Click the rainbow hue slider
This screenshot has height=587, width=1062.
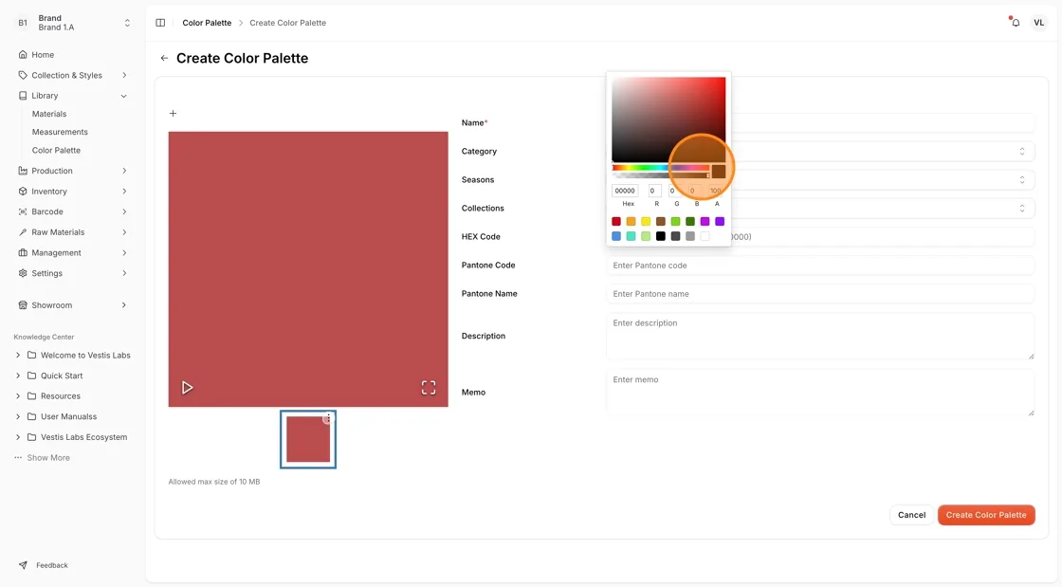tap(660, 167)
